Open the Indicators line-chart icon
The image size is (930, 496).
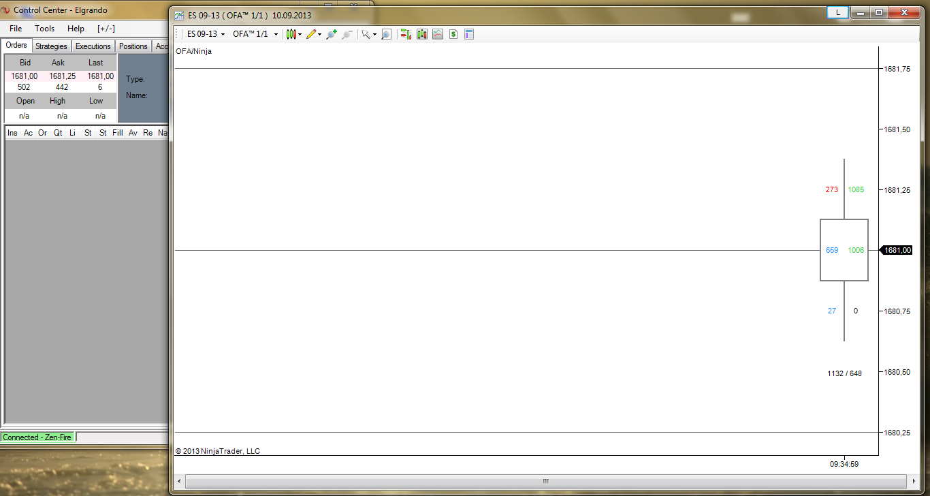click(x=438, y=34)
